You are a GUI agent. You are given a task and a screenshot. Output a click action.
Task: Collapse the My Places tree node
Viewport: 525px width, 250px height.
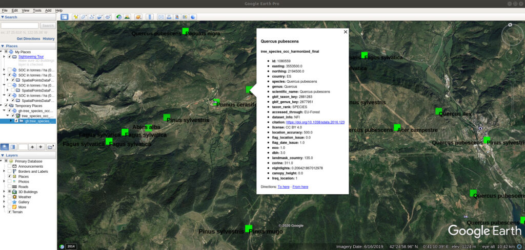(x=2, y=52)
